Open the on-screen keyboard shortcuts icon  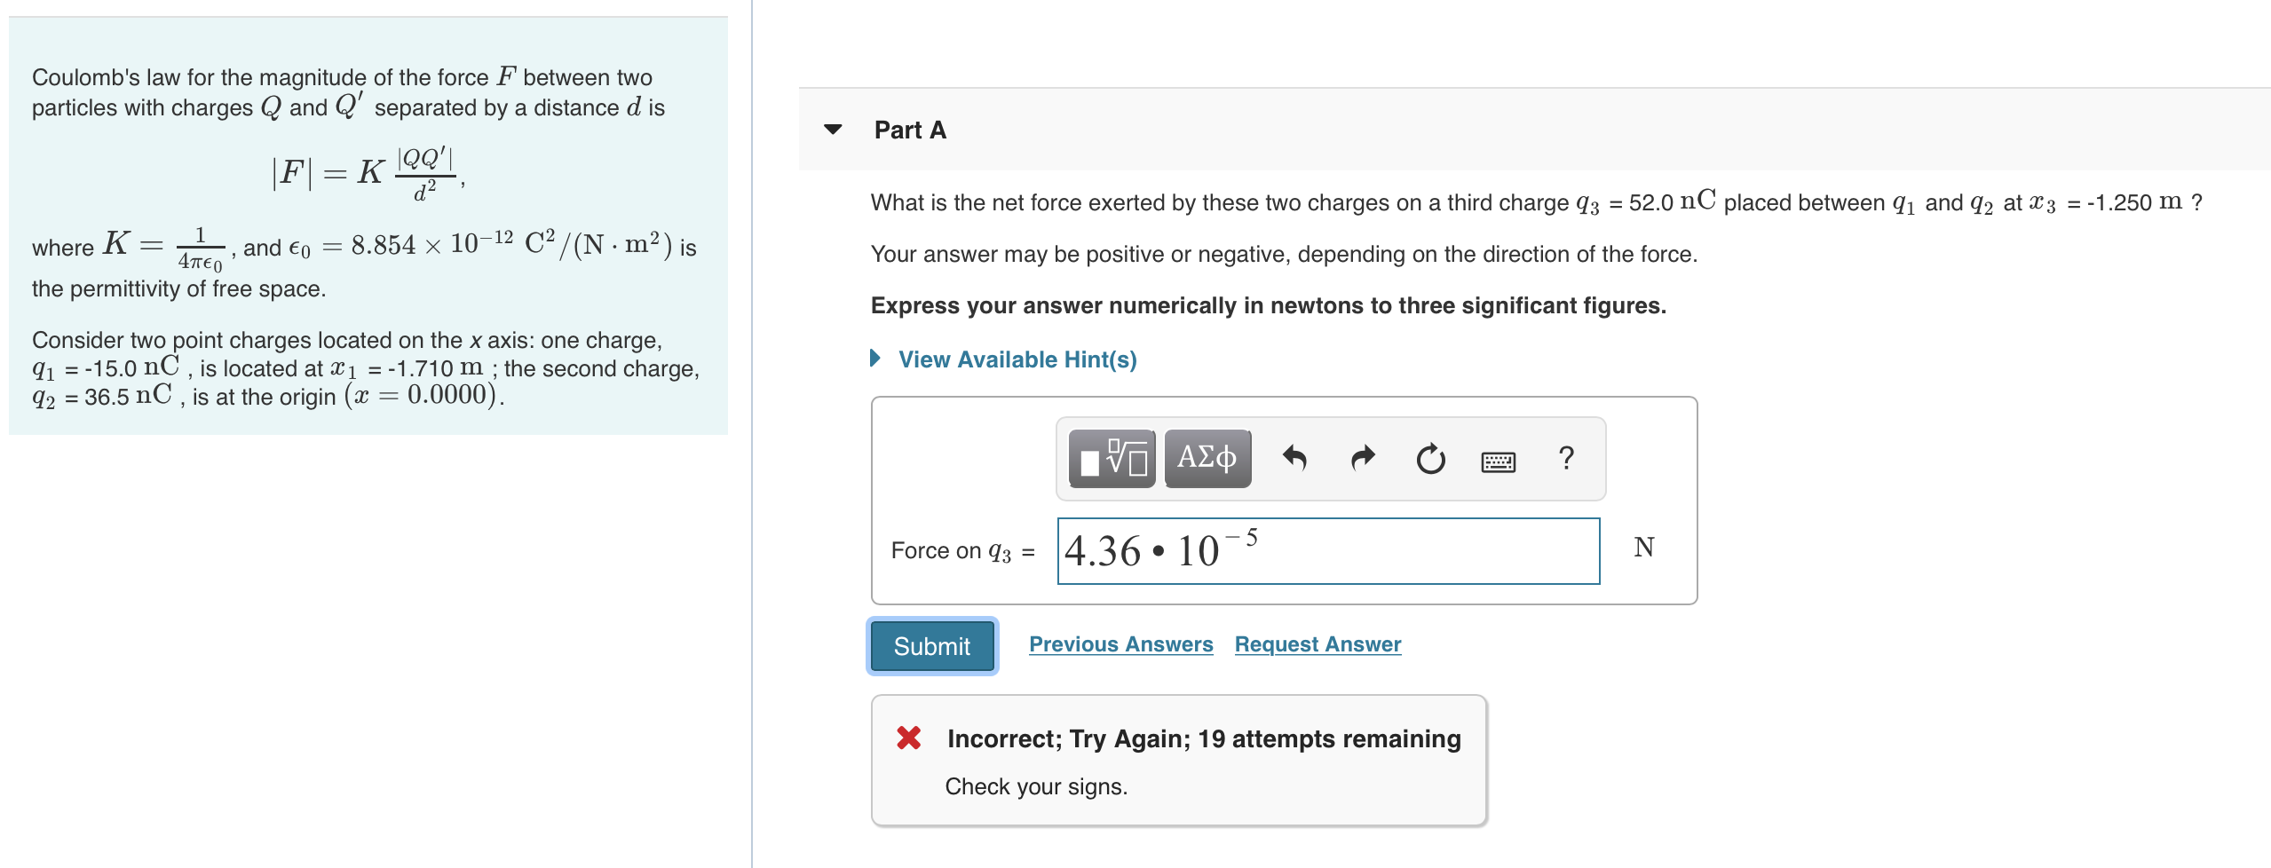pyautogui.click(x=1499, y=460)
